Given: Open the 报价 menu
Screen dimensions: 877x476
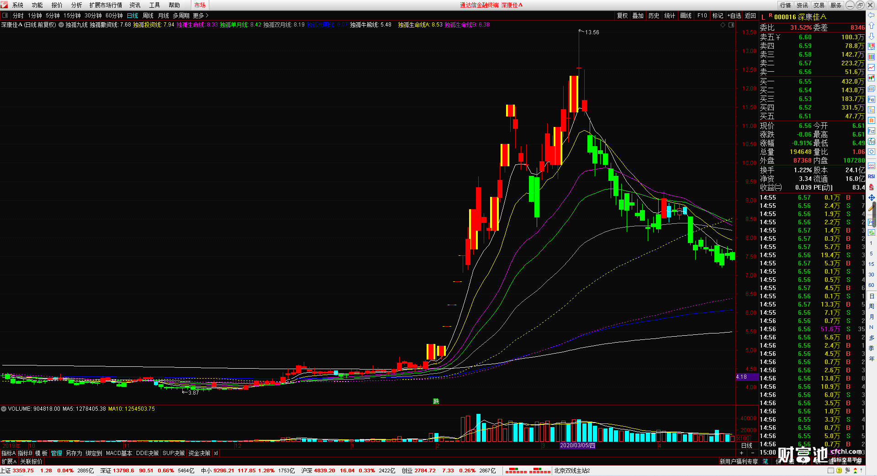Looking at the screenshot, I should (x=57, y=5).
